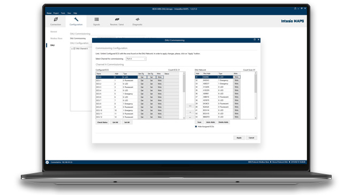Click Wink for DALI Network address 43
The height and width of the screenshot is (195, 352).
(236, 117)
